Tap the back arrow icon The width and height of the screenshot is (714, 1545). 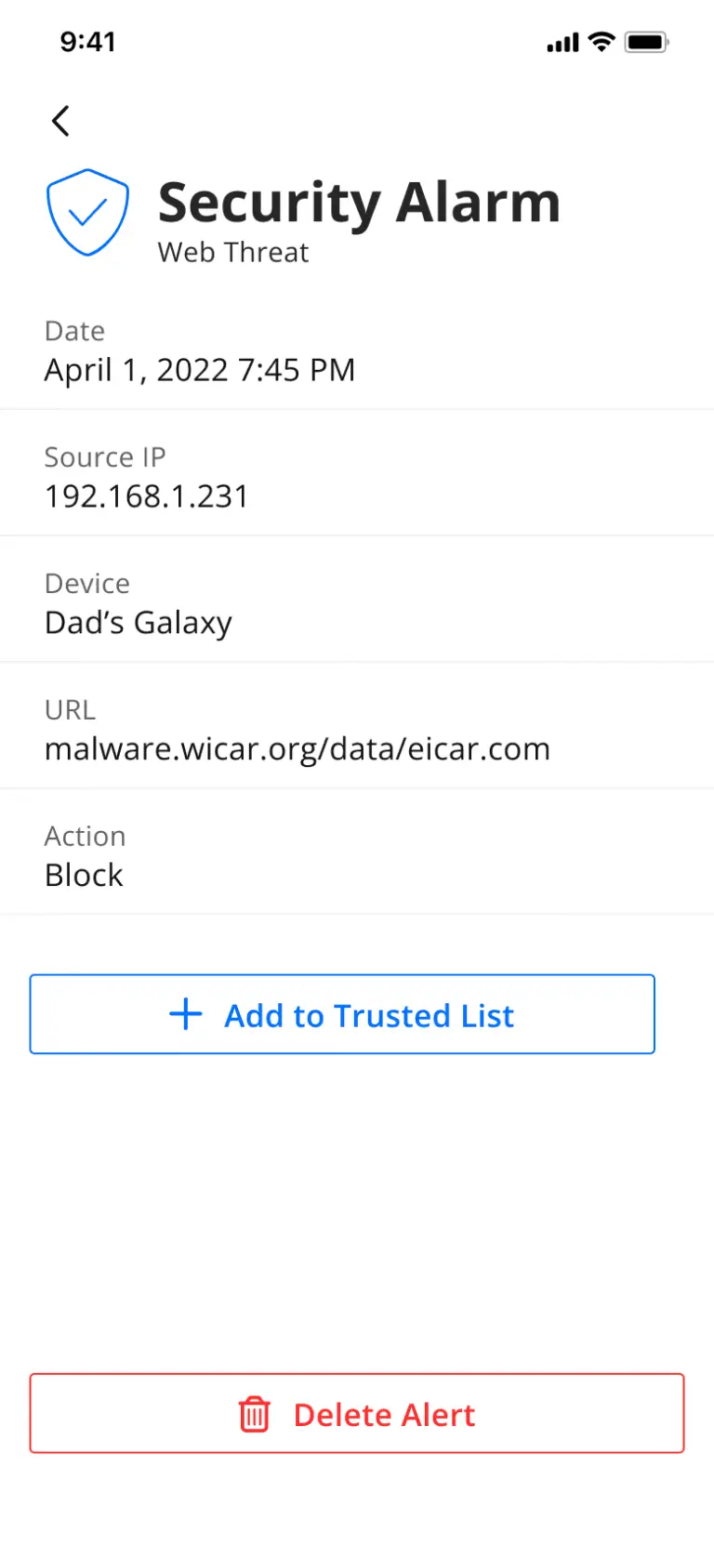tap(60, 121)
